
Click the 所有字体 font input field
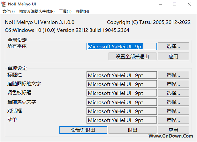(122, 46)
